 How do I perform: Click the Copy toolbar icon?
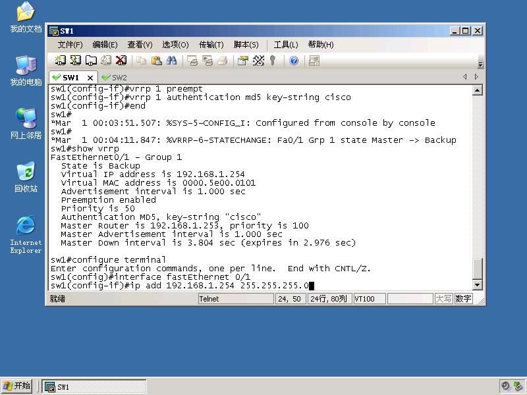(141, 61)
